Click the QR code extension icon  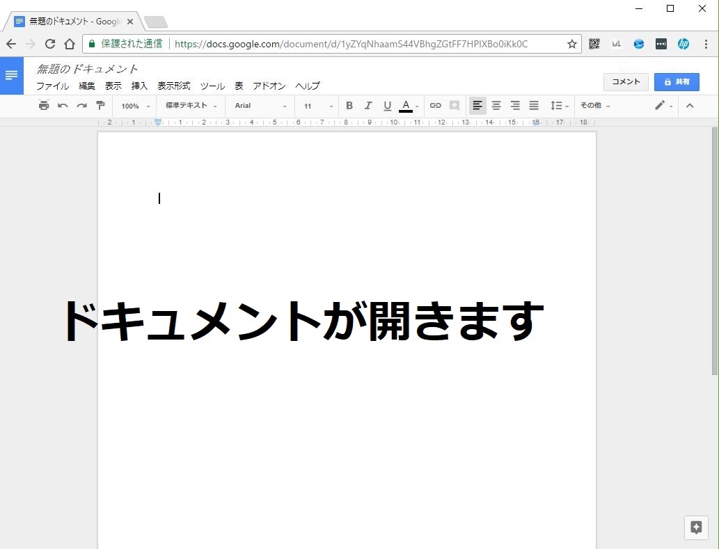coord(594,44)
